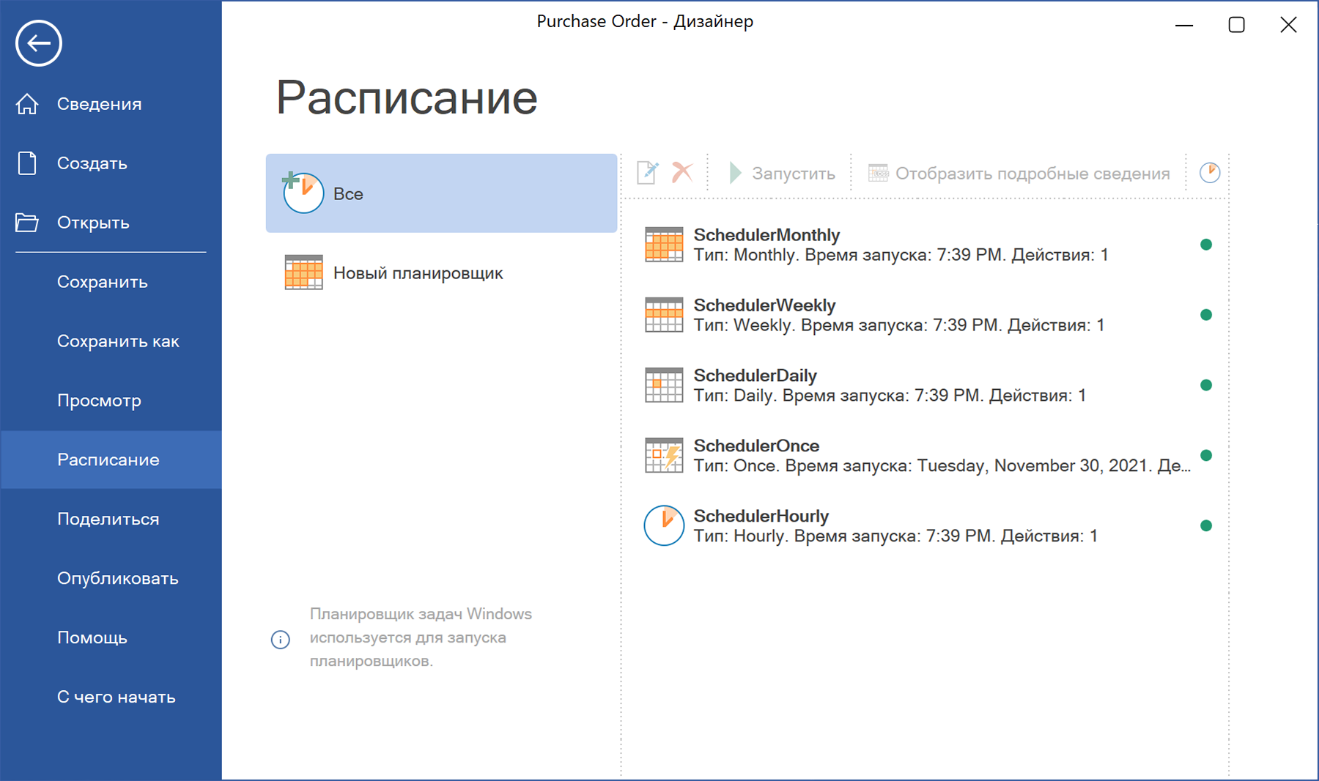This screenshot has width=1319, height=781.
Task: Click green status dot of SchedulerDaily
Action: 1206,385
